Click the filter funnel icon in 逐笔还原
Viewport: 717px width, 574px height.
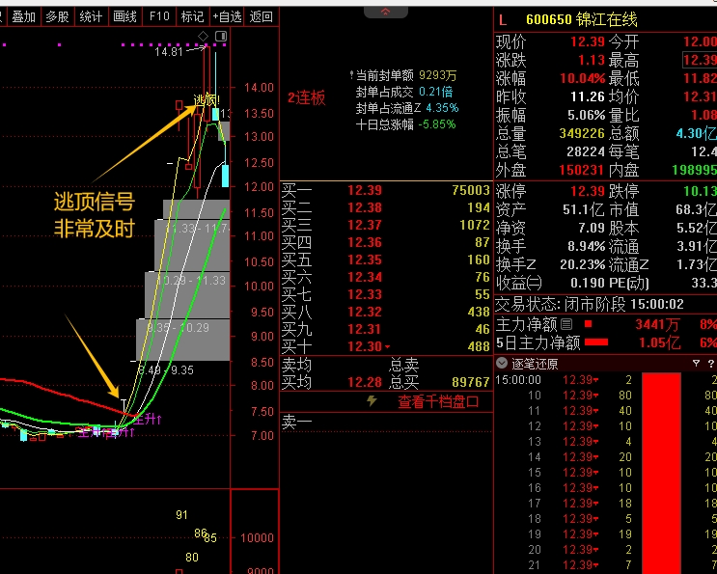(x=696, y=364)
